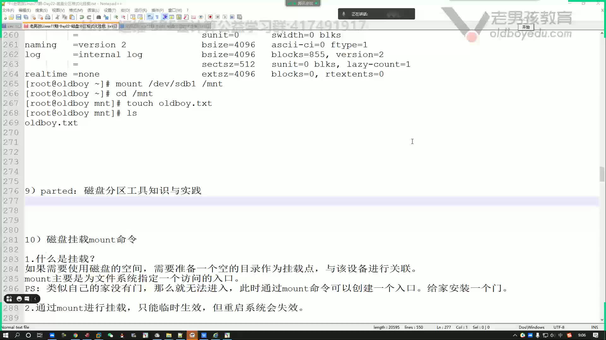Screen dimensions: 606x340
Task: Scroll down the document editor area
Action: [x=602, y=319]
